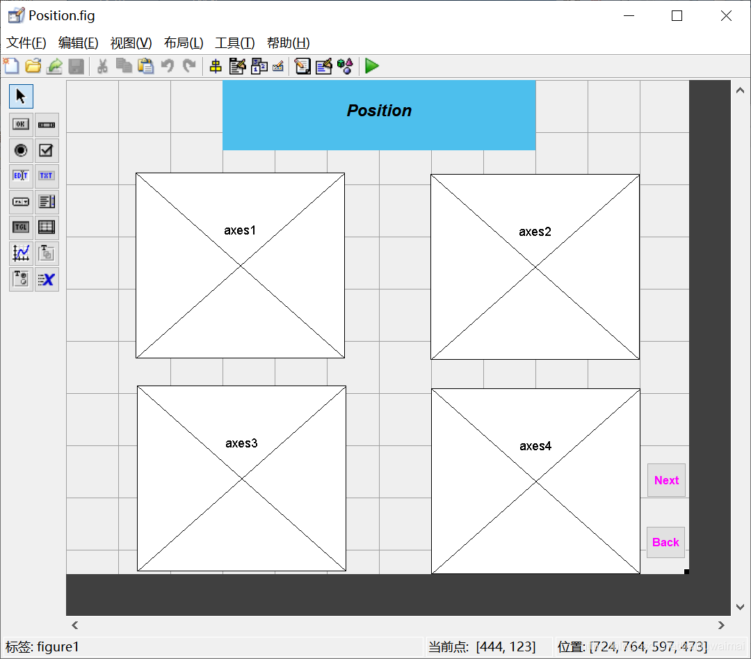This screenshot has height=659, width=751.
Task: Select the axes4 plot area
Action: coord(535,481)
